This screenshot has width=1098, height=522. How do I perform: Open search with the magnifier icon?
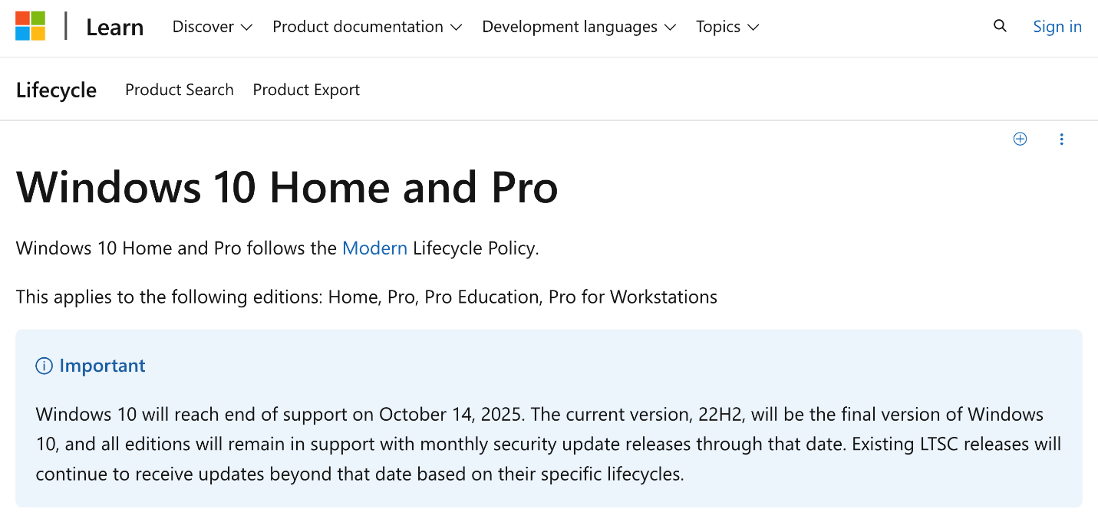[x=1000, y=26]
